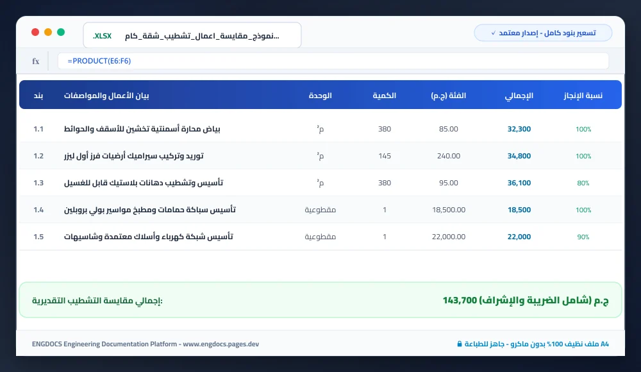Select item number 1.4
The image size is (641, 372).
pos(38,210)
